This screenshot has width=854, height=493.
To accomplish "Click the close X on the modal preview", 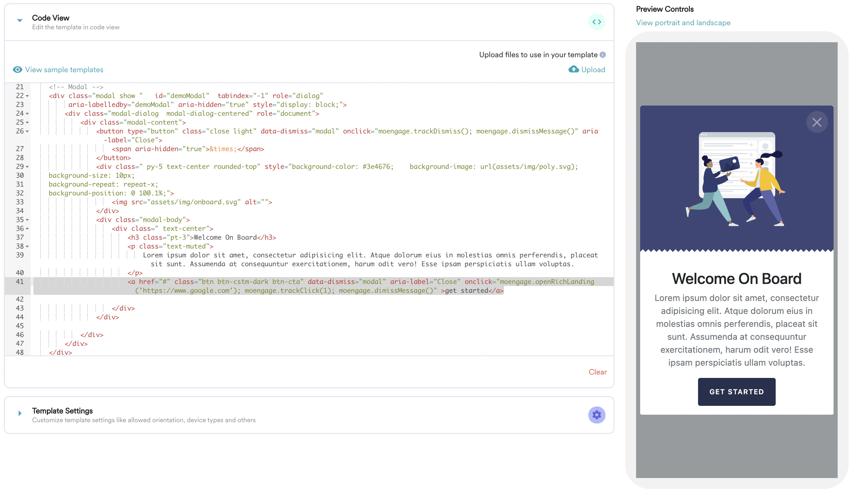I will pos(817,122).
